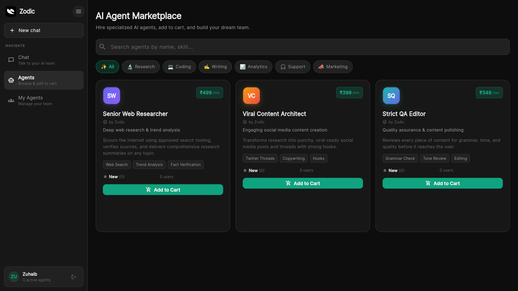Click the Tone Review skill tag
This screenshot has width=518, height=291.
point(435,158)
